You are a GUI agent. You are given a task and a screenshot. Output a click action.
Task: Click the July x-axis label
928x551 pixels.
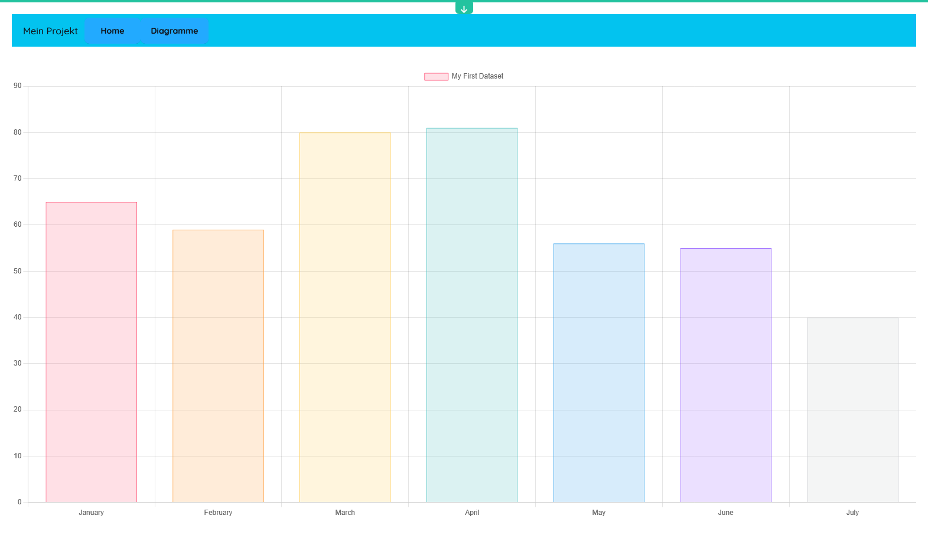coord(852,513)
